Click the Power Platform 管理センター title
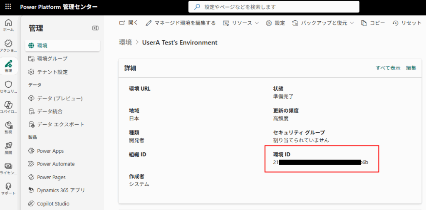Screen dimensions: 426x210 click(59, 7)
